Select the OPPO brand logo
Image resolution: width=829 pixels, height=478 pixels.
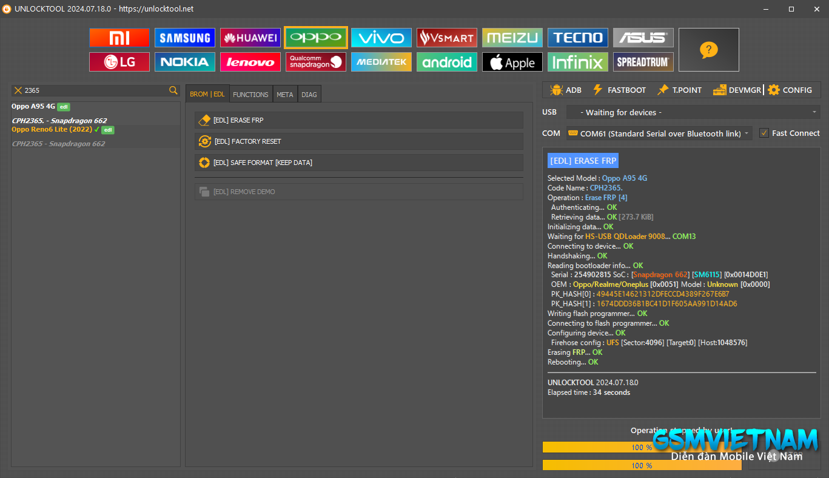pos(316,38)
